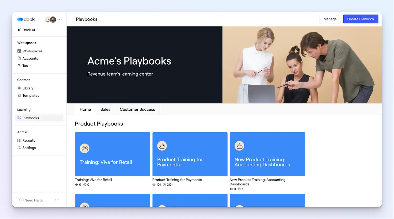
Task: Click avatar icon on Viva for Retail card
Action: click(85, 149)
